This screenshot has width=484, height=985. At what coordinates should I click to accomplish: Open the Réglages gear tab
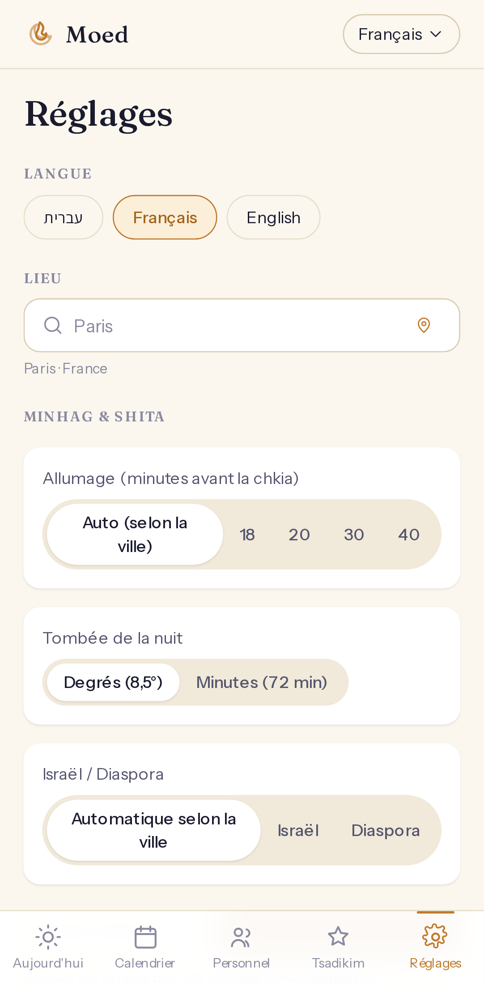[x=435, y=947]
